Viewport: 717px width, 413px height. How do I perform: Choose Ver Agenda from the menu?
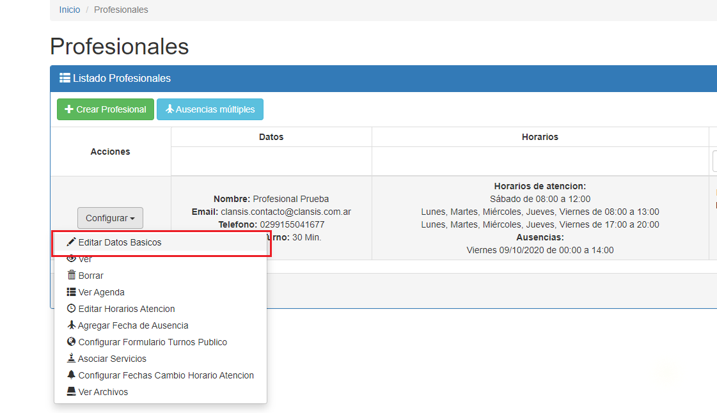point(101,292)
